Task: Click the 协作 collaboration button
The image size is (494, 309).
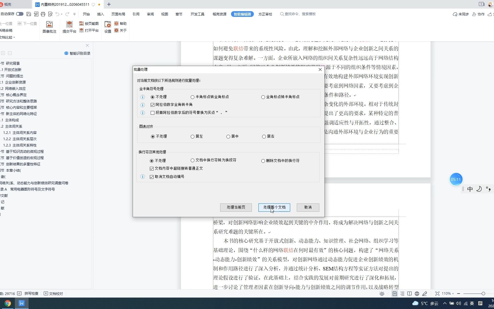Action: click(479, 14)
